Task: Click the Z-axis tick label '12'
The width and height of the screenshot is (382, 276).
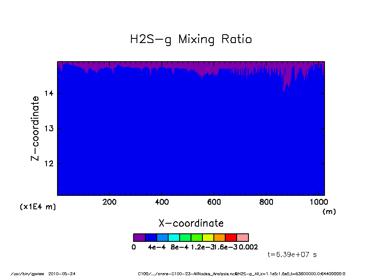Action: pyautogui.click(x=49, y=164)
